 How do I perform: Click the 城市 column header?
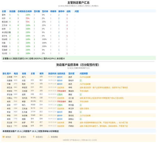click(41, 73)
